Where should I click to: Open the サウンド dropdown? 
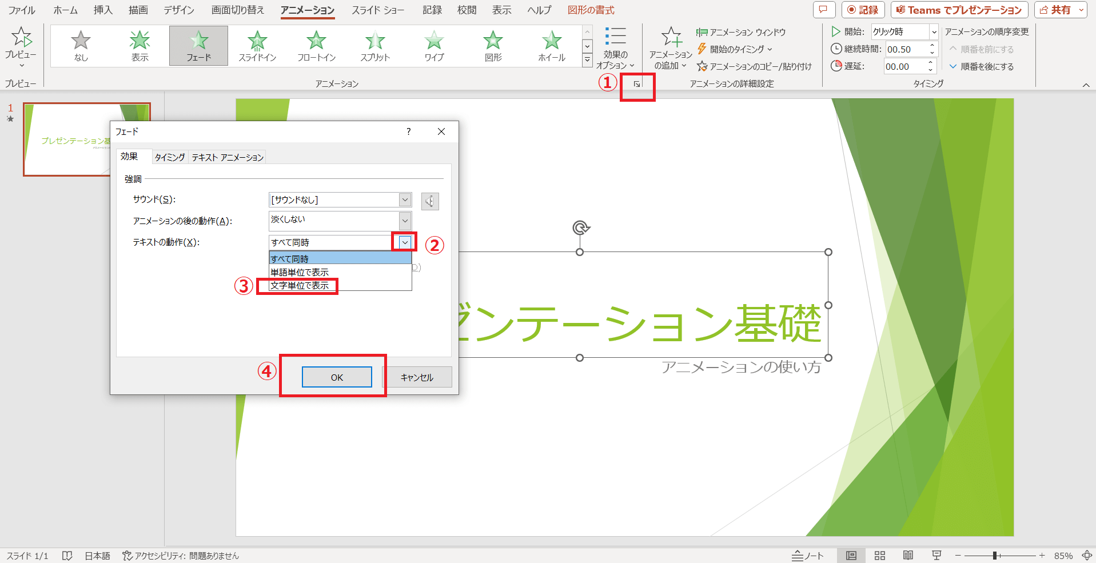(405, 199)
